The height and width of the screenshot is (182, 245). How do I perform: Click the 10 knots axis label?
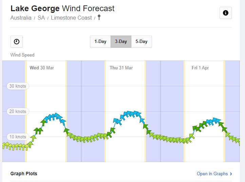pyautogui.click(x=18, y=137)
